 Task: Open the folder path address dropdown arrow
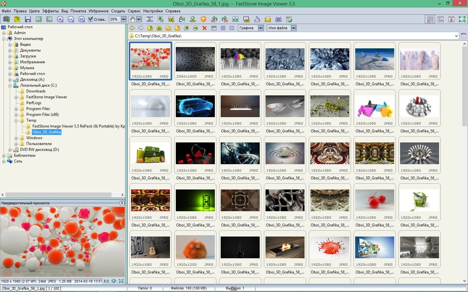(x=456, y=36)
